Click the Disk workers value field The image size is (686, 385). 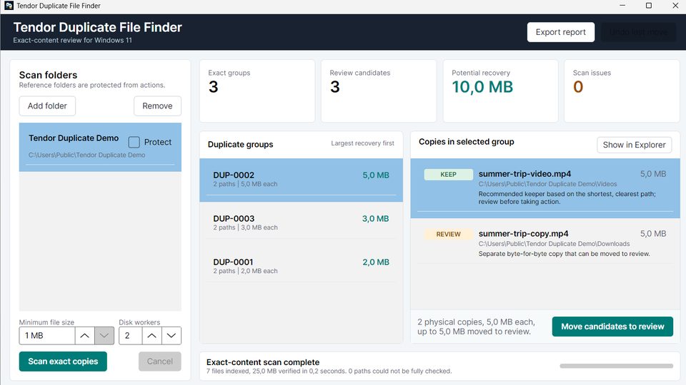pos(130,336)
